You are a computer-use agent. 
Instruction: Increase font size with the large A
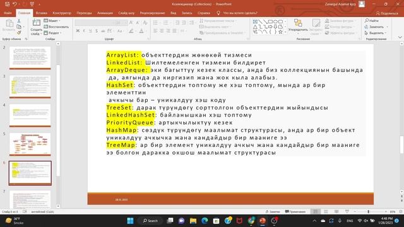[x=131, y=23]
